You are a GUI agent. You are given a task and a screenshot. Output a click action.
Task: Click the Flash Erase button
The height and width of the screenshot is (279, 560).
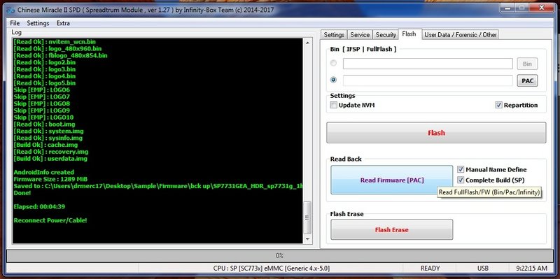click(x=391, y=230)
